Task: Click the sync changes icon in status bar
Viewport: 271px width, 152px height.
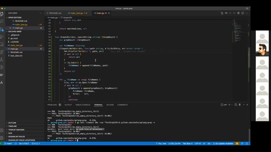Action: [16, 144]
